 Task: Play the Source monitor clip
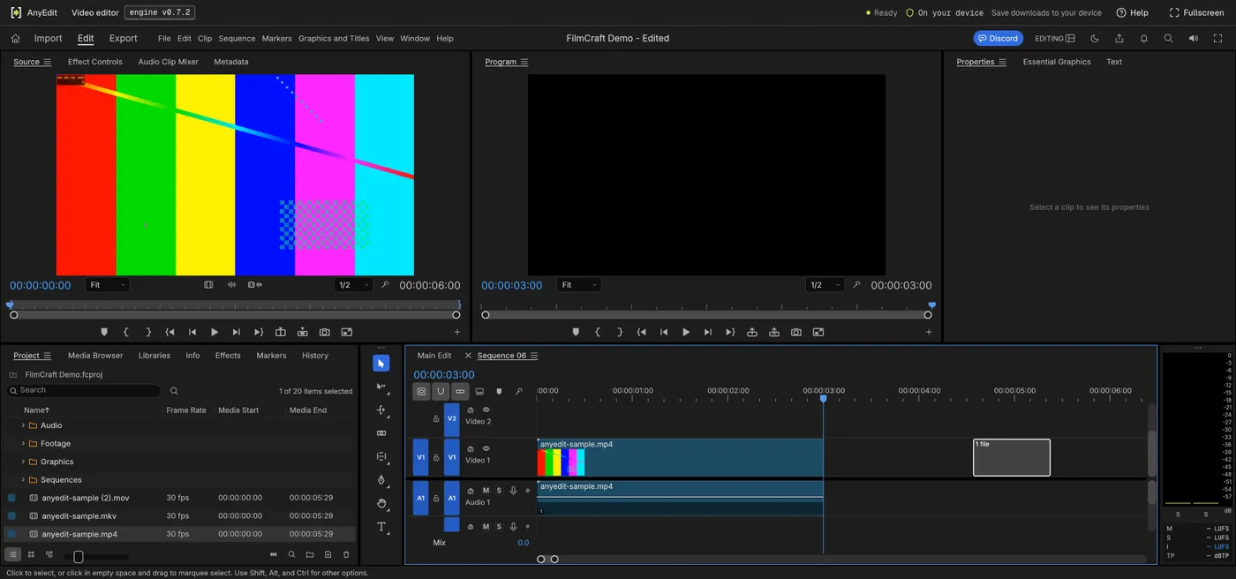(215, 332)
